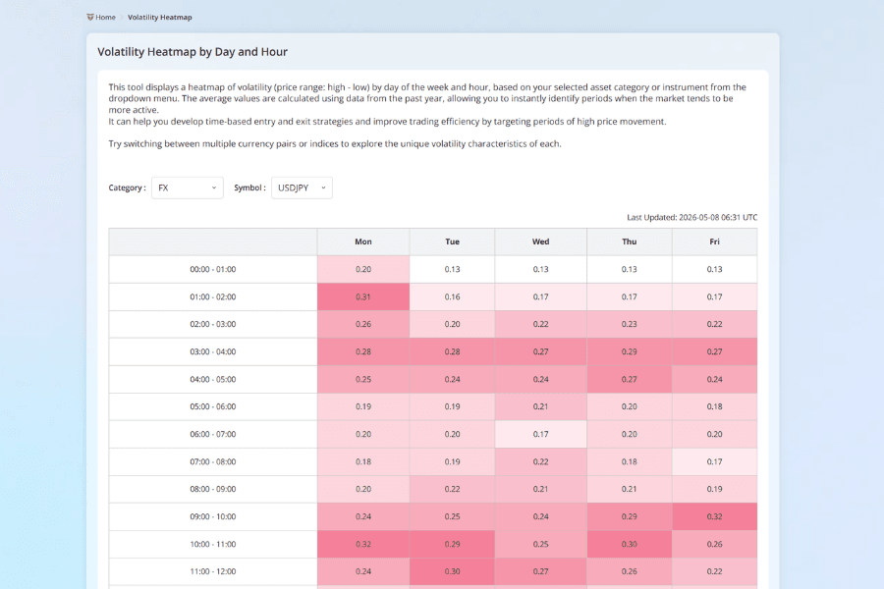Click Tuesday 11:00 - 12:00 cell 0.30
Viewport: 884px width, 589px height.
coord(452,571)
